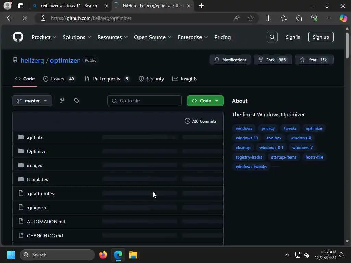The width and height of the screenshot is (351, 263).
Task: Select the Code repository tab
Action: (x=25, y=79)
